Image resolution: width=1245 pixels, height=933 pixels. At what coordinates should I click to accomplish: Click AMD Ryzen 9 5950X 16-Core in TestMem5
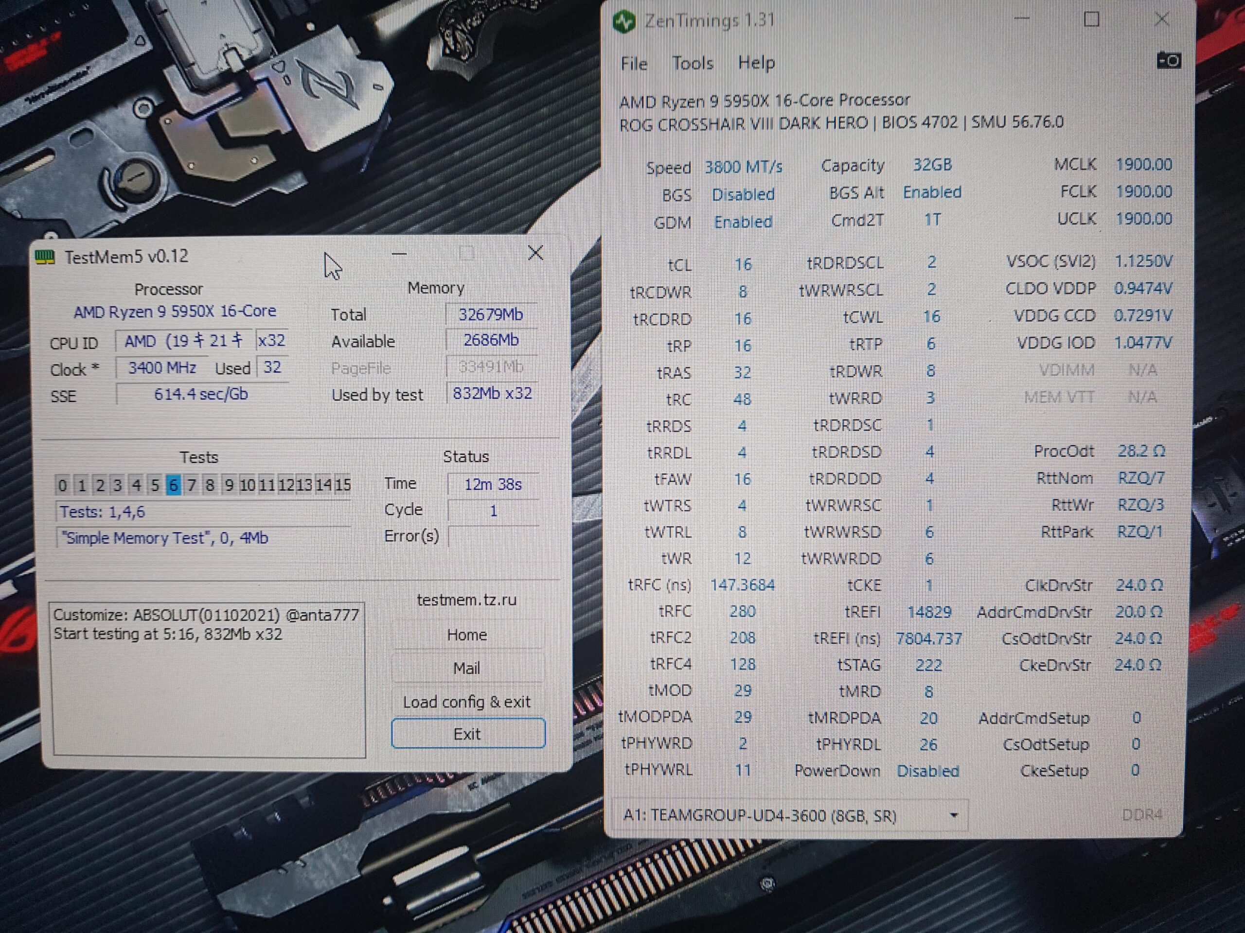175,311
